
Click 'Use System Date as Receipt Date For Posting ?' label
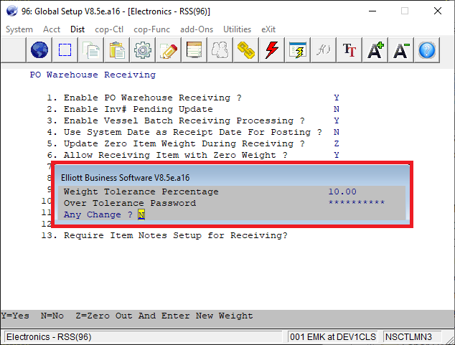(192, 132)
